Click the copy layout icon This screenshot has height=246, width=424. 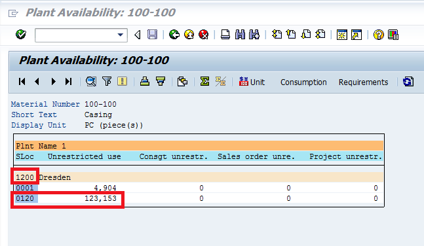point(183,81)
